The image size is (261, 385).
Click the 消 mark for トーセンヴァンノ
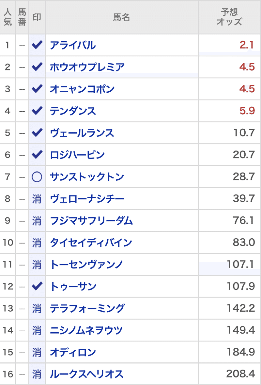(x=37, y=265)
